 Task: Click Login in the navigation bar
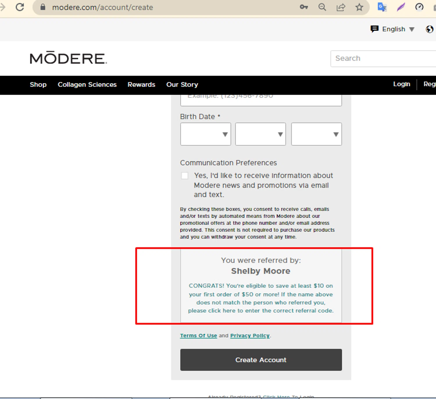pyautogui.click(x=402, y=84)
